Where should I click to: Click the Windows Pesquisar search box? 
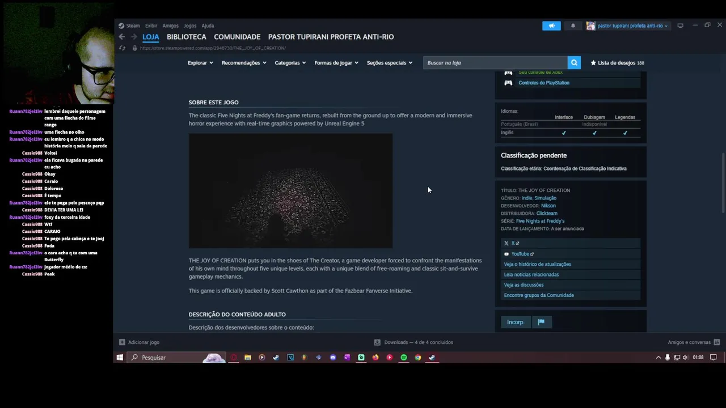[x=177, y=358]
